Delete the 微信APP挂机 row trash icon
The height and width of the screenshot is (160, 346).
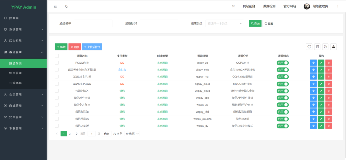click(x=328, y=98)
